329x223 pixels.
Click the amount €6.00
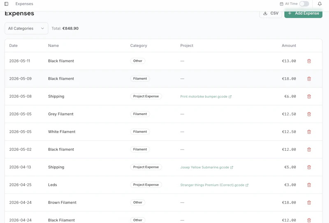tap(290, 97)
